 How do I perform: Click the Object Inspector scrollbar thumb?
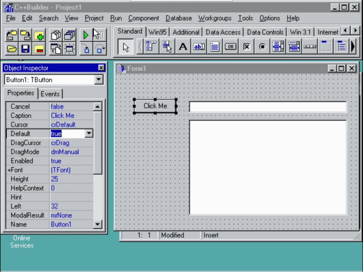97,142
